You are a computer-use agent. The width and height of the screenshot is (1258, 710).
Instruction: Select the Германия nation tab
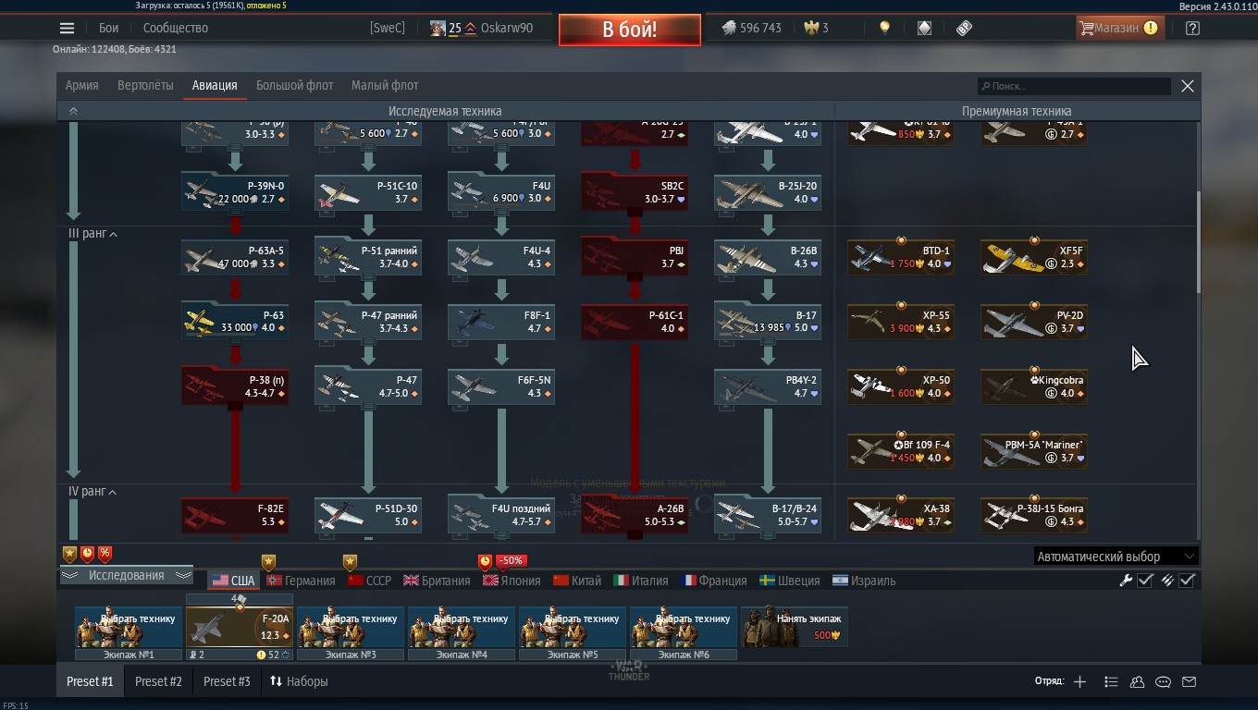point(301,581)
